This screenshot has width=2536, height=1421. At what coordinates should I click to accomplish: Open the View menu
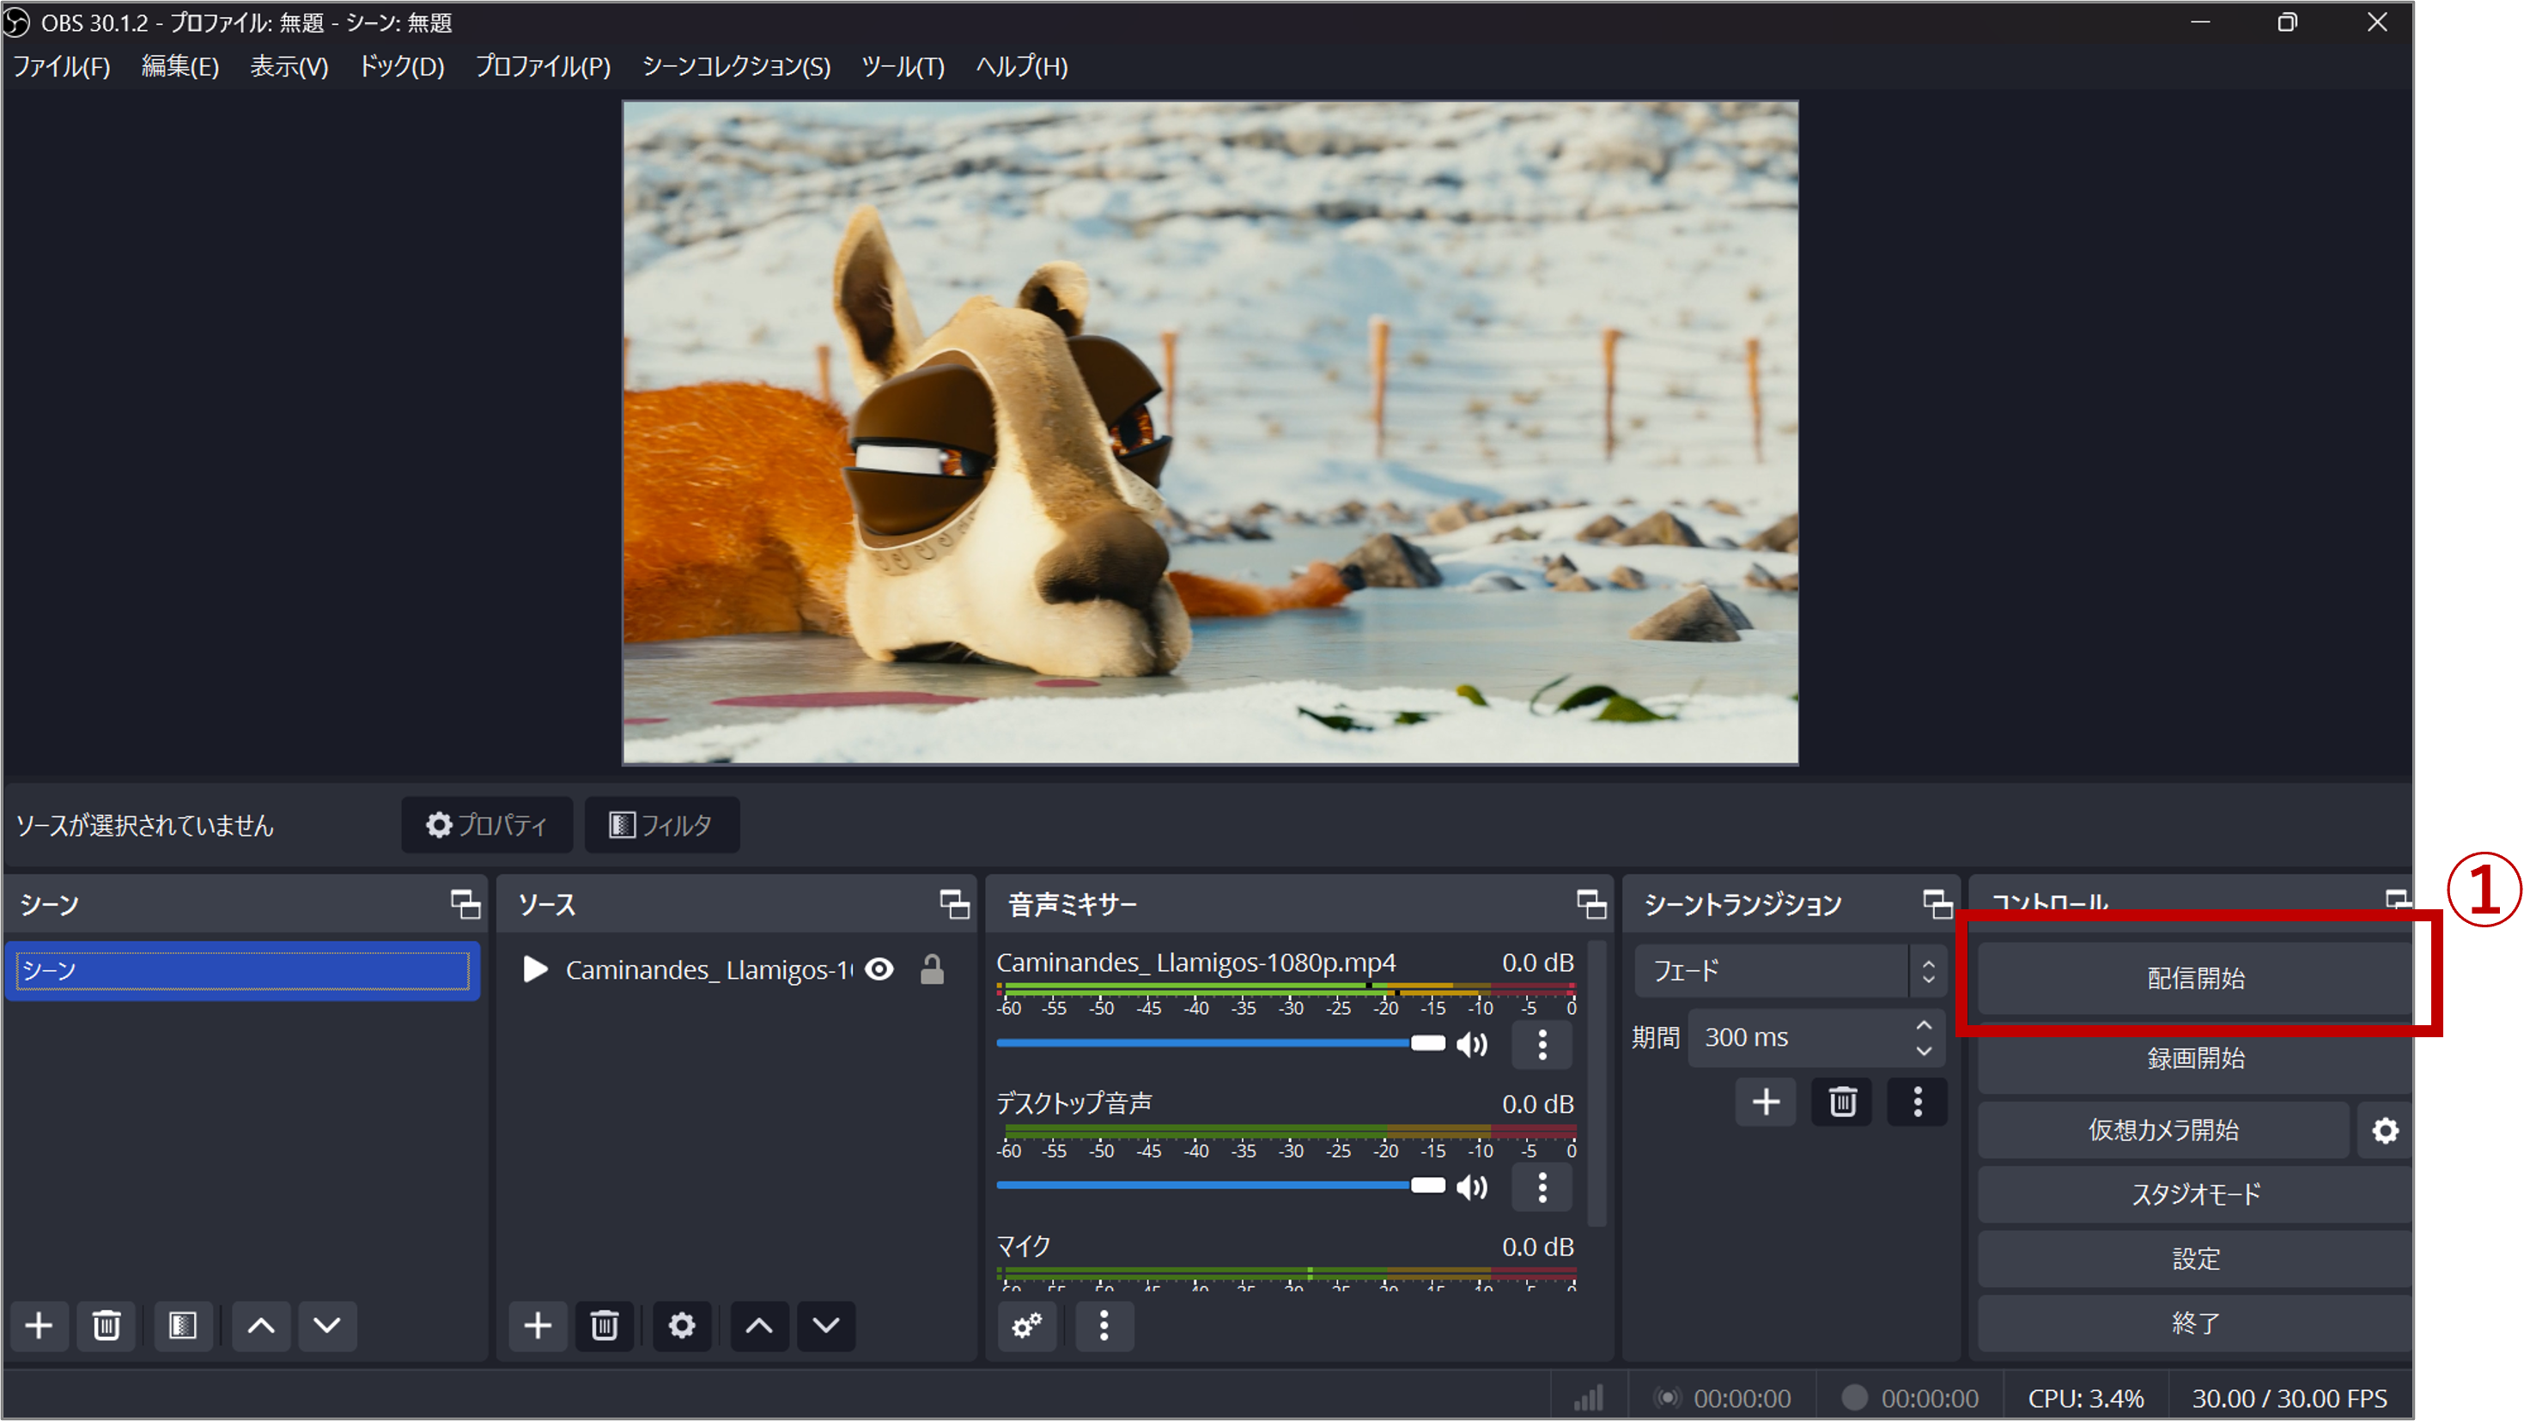coord(289,66)
